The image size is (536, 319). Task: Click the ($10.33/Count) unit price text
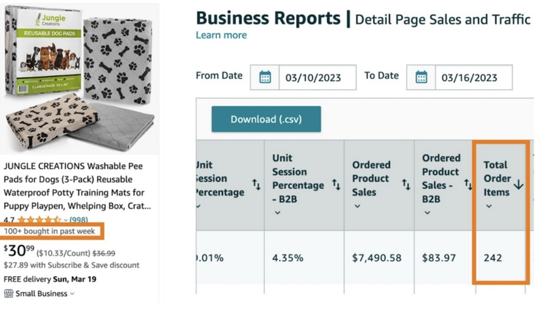pyautogui.click(x=64, y=253)
